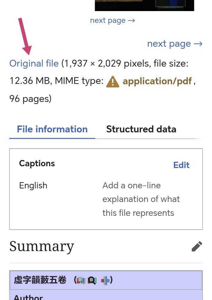Click the Captions heading
The image size is (212, 300).
tap(37, 164)
